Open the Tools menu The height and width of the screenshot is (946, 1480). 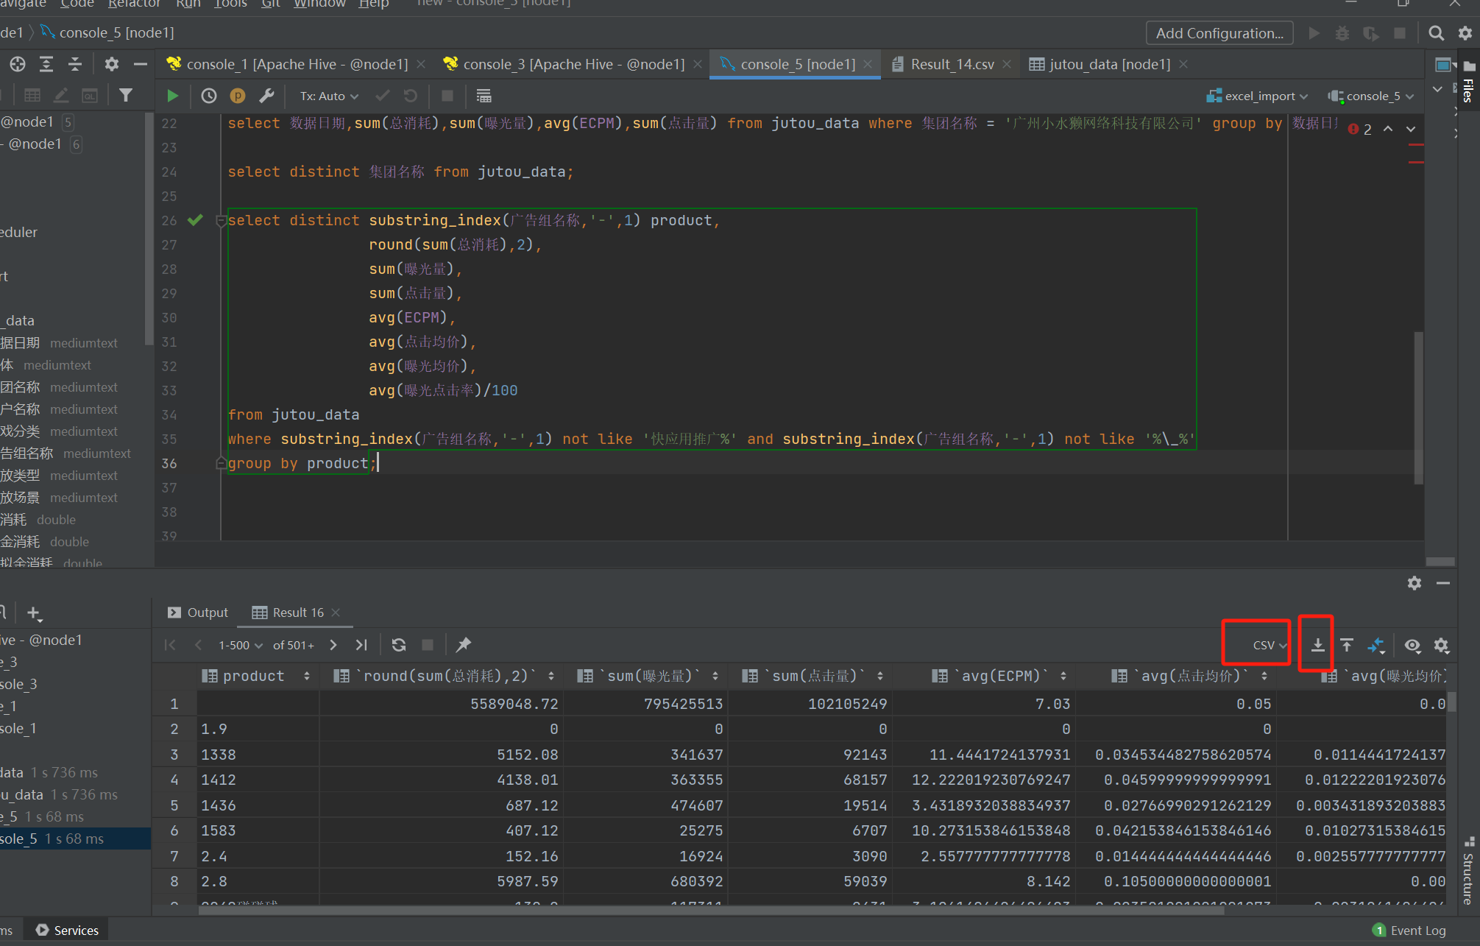click(230, 4)
